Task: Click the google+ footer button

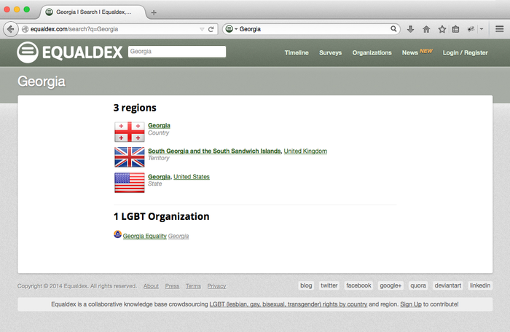Action: pyautogui.click(x=391, y=285)
